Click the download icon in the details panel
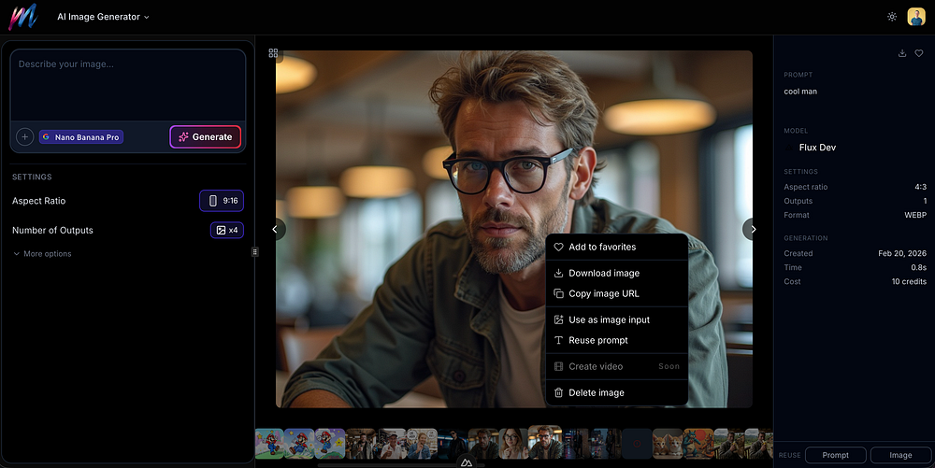The width and height of the screenshot is (935, 468). tap(902, 53)
